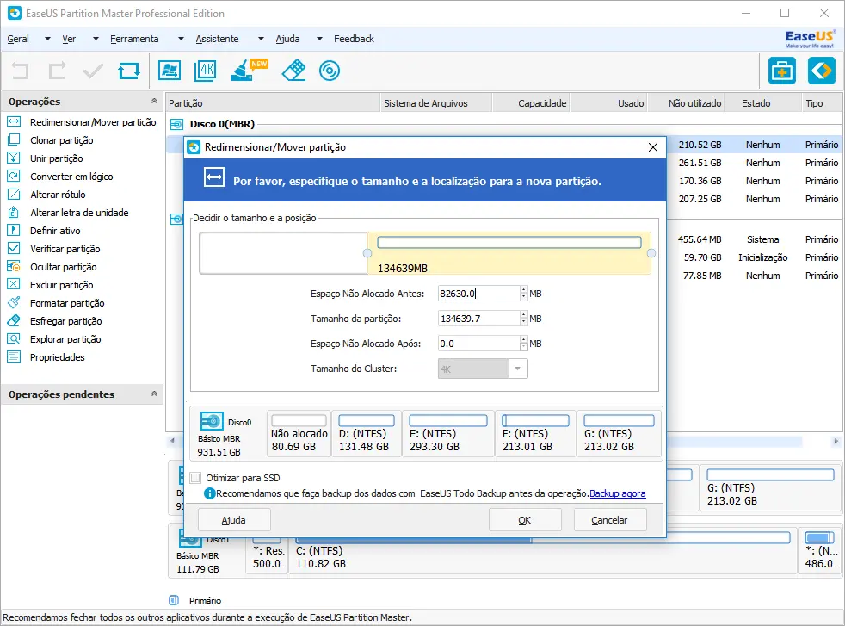Click the Disco 0(MBR) row icon
The height and width of the screenshot is (626, 845).
(176, 125)
